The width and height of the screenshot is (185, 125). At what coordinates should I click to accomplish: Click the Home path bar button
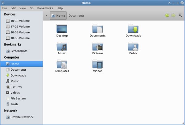click(58, 15)
